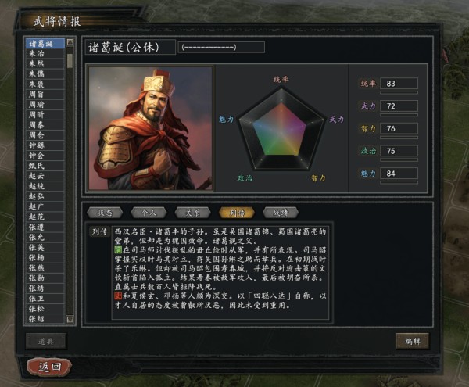Switch to the 个人 tab
469x387 pixels.
tap(149, 213)
